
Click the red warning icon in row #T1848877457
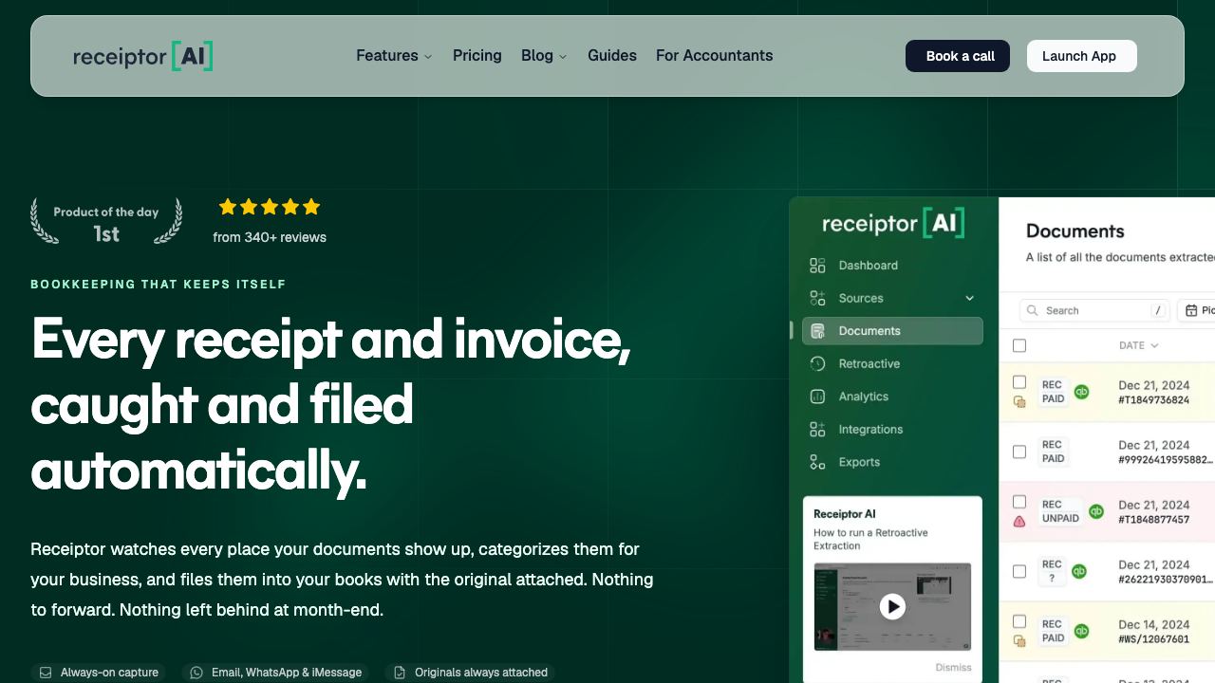point(1019,521)
